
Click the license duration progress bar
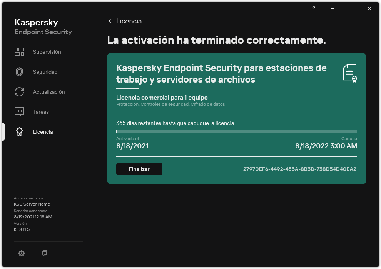tap(236, 131)
